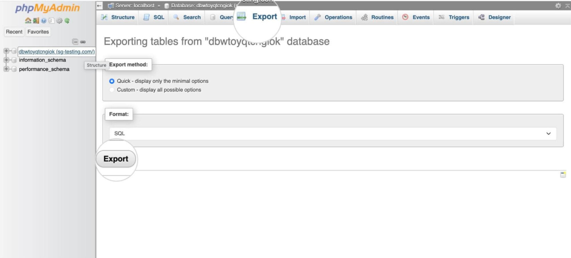Click the phpMyAdmin logo
Viewport: 571px width, 258px height.
click(48, 8)
